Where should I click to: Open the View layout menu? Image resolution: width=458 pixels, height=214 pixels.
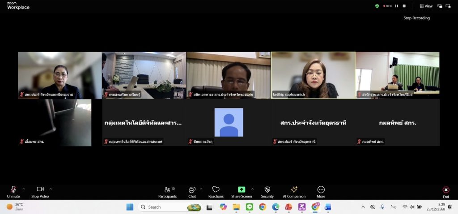(426, 6)
